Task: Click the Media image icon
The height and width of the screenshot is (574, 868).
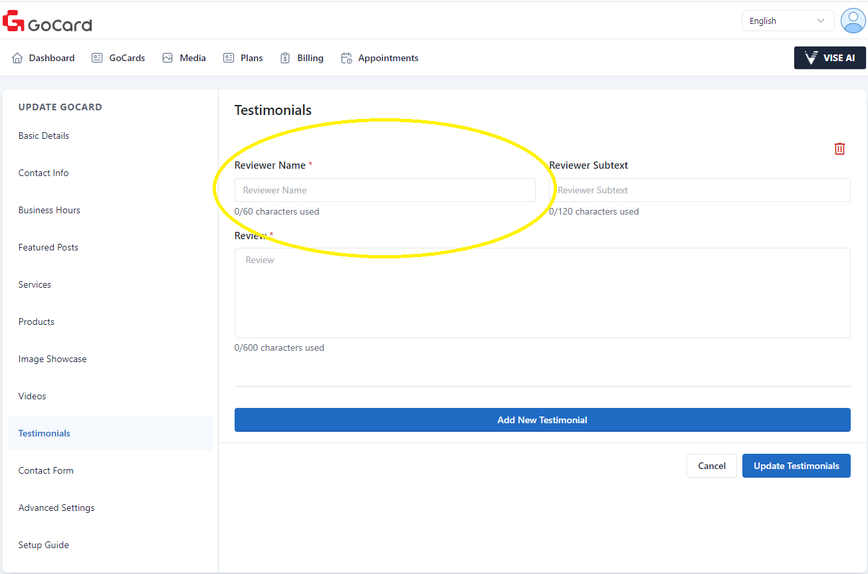Action: click(167, 58)
